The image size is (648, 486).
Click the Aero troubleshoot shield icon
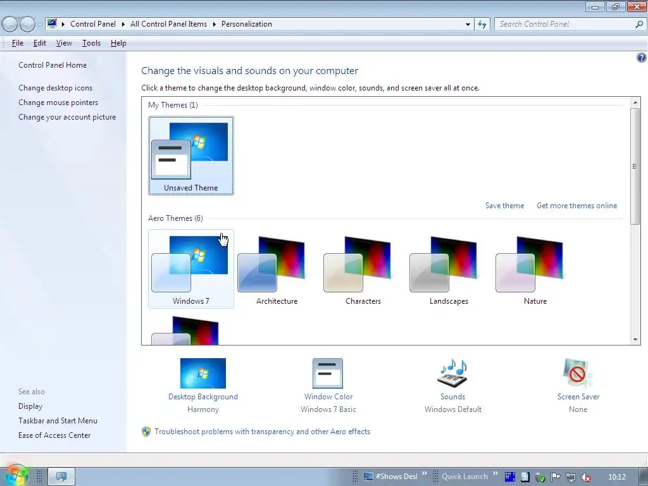146,432
